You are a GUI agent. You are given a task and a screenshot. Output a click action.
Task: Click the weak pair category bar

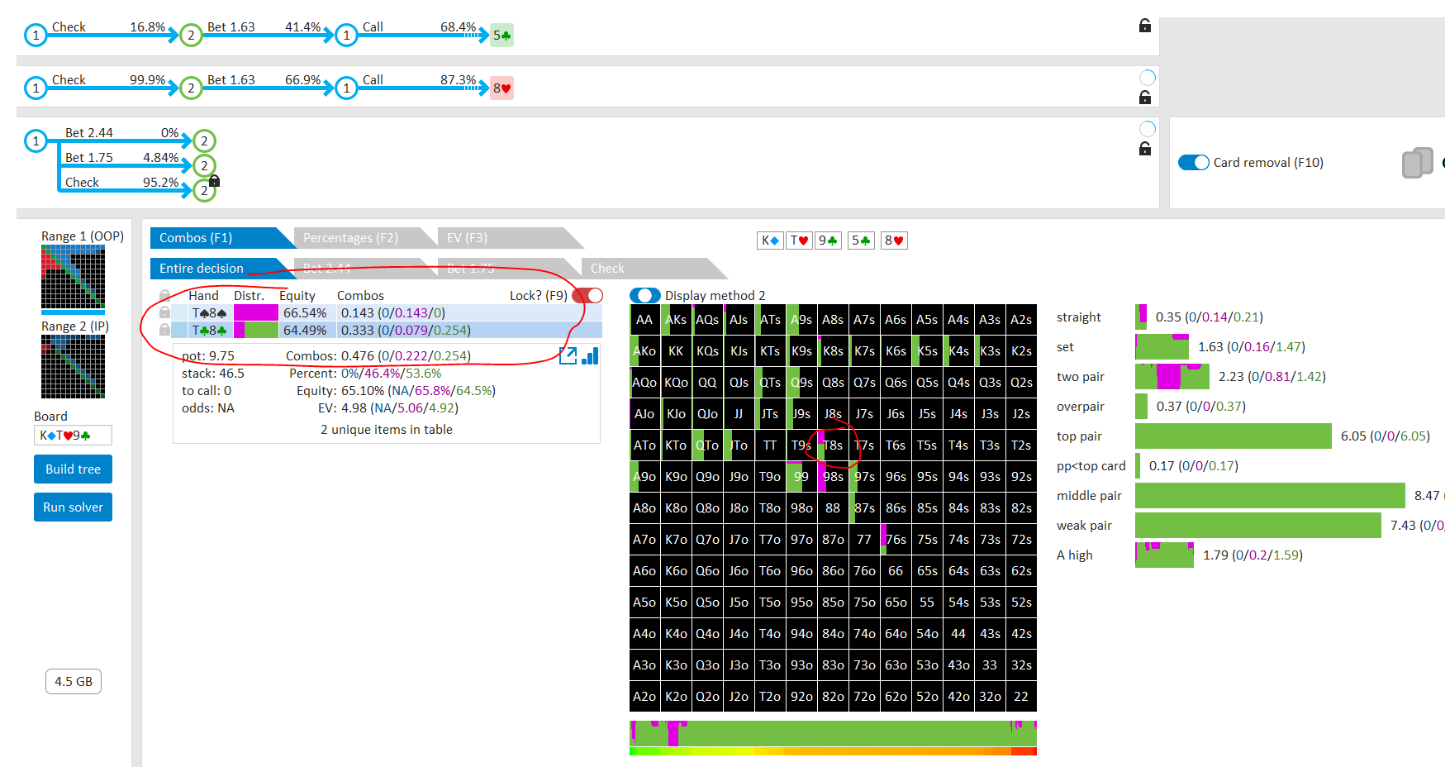tap(1258, 526)
